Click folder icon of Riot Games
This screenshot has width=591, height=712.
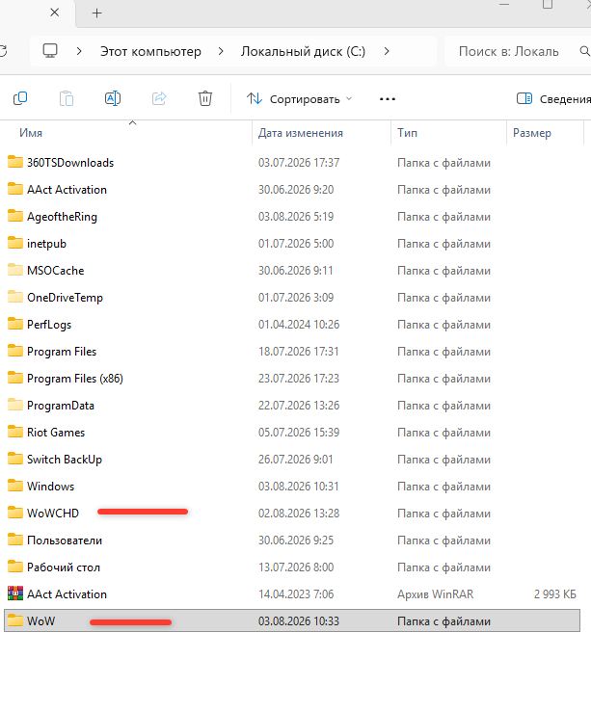pos(15,432)
